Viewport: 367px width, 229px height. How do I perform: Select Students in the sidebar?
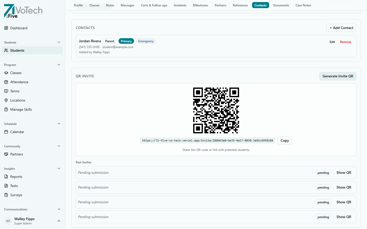tap(17, 50)
